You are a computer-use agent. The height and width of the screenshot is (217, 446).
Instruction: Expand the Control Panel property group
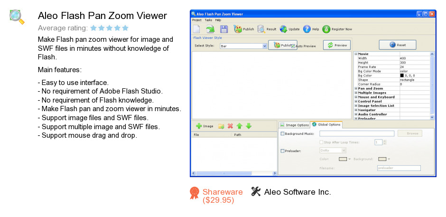(x=356, y=102)
